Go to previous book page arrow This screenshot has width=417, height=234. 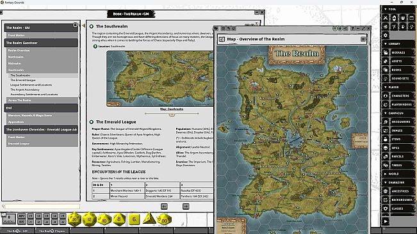pos(164,207)
